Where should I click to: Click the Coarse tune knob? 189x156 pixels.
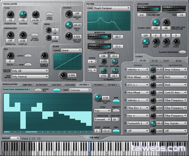point(23,14)
